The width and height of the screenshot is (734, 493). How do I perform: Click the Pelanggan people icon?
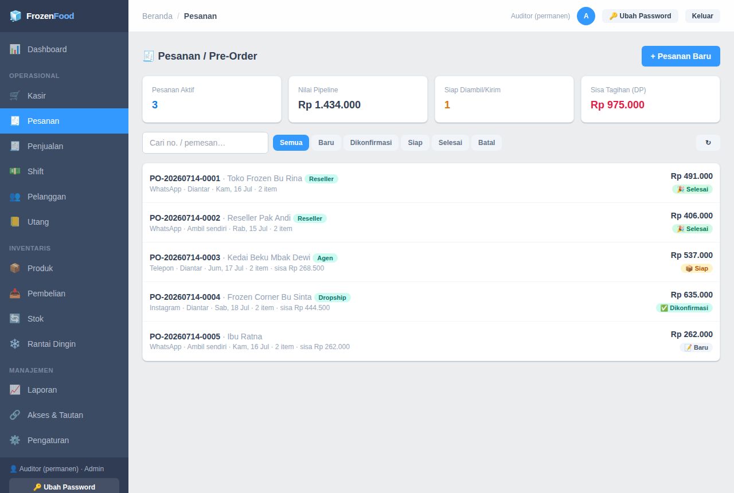(x=15, y=197)
